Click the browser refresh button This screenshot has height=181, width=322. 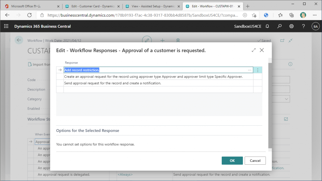(x=30, y=15)
